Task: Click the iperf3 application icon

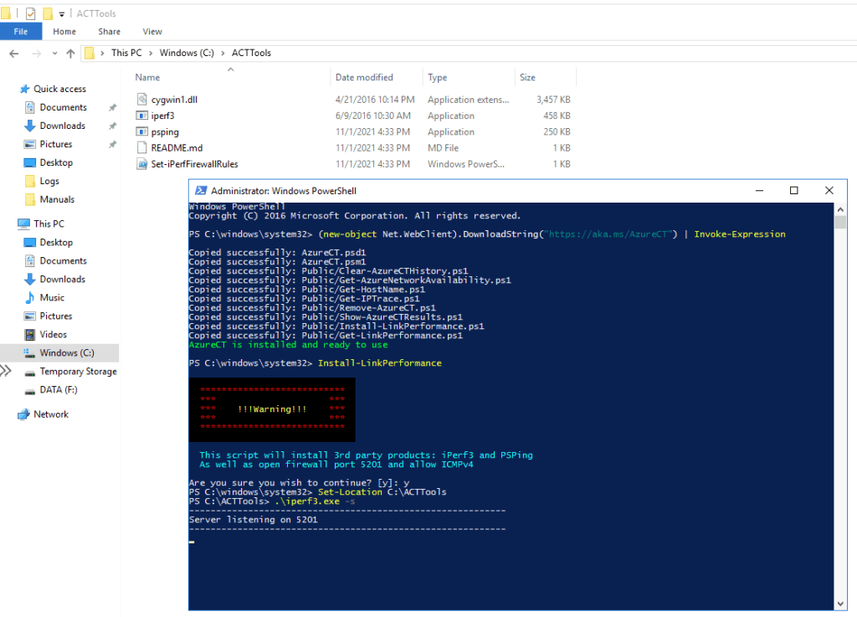Action: tap(141, 116)
